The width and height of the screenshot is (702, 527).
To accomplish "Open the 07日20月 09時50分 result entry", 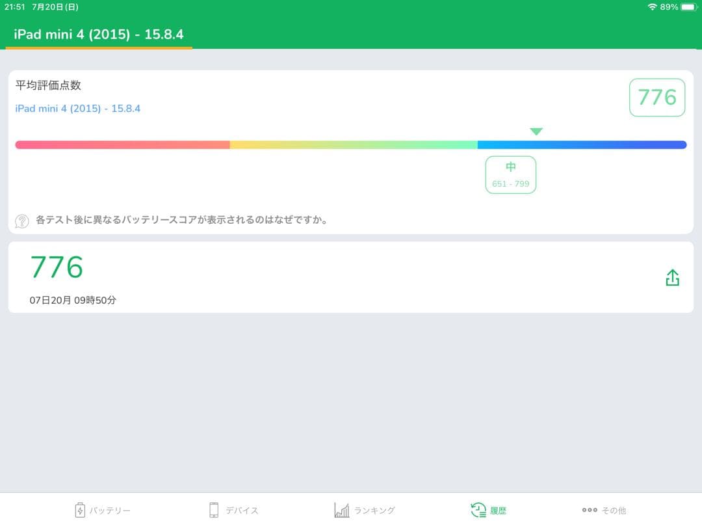I will pyautogui.click(x=350, y=277).
